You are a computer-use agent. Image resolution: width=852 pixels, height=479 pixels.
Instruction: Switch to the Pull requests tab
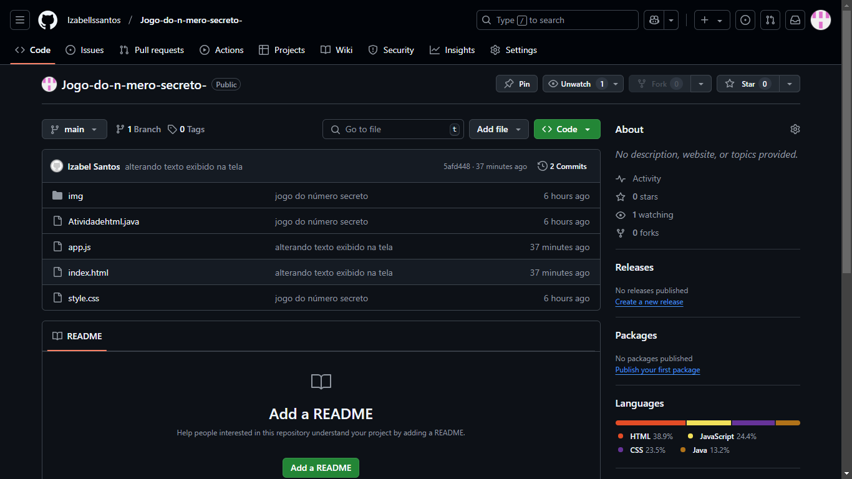click(x=152, y=50)
